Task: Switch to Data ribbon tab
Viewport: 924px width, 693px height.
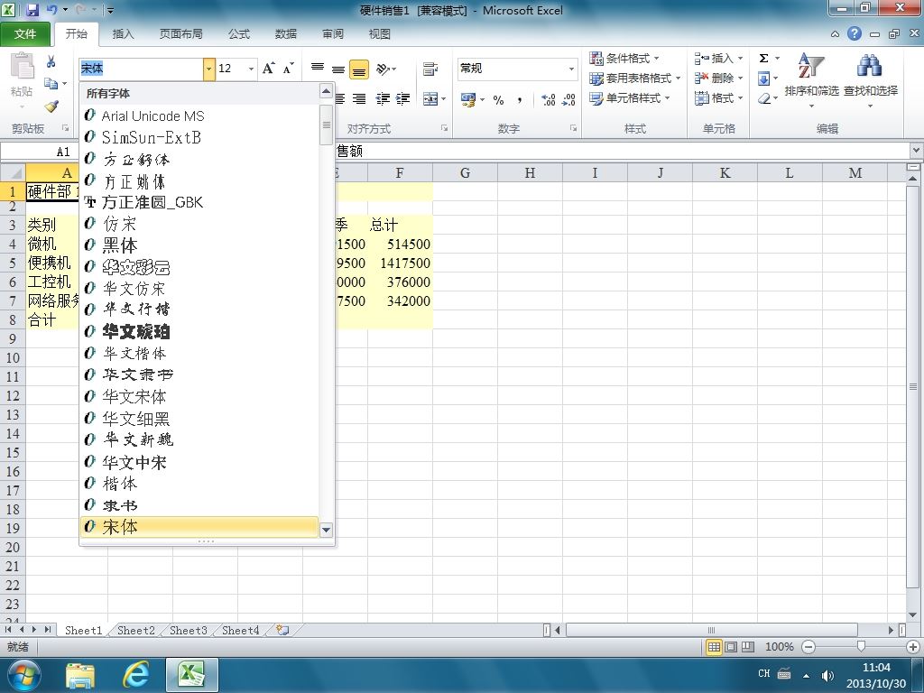Action: click(286, 34)
